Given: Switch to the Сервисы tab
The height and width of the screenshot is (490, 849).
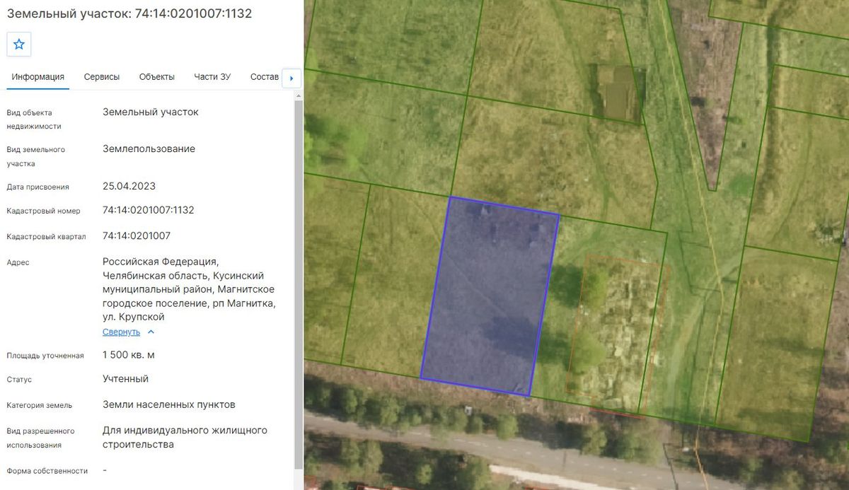Looking at the screenshot, I should 102,77.
